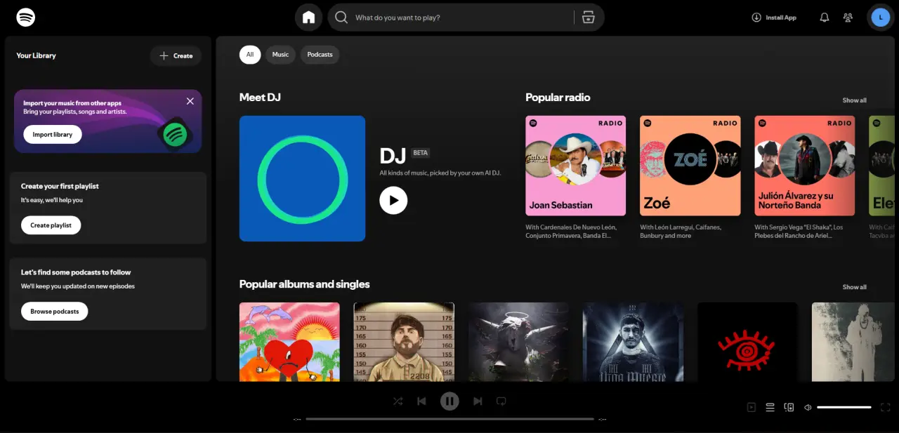Click text 'Create your first playlist'
Image resolution: width=899 pixels, height=433 pixels.
pyautogui.click(x=60, y=186)
